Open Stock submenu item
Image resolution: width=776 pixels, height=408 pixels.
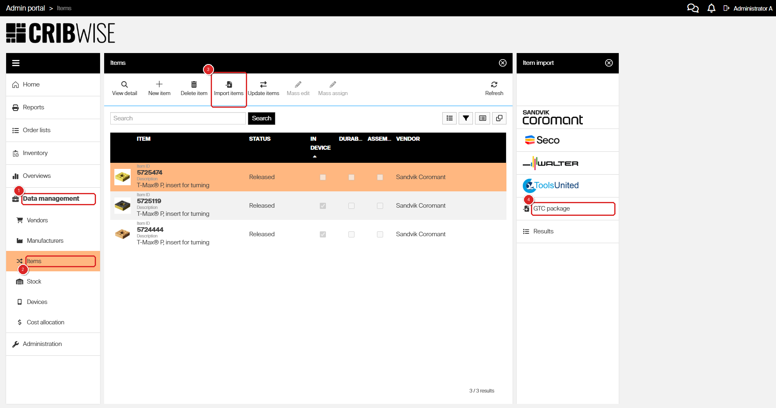[x=53, y=282]
